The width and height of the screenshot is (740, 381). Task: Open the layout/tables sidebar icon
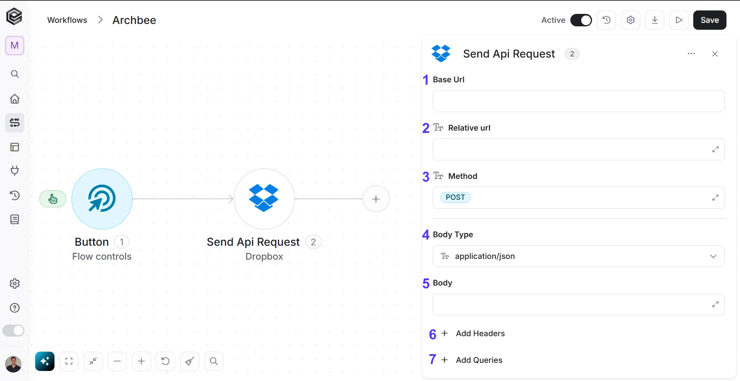click(x=15, y=147)
